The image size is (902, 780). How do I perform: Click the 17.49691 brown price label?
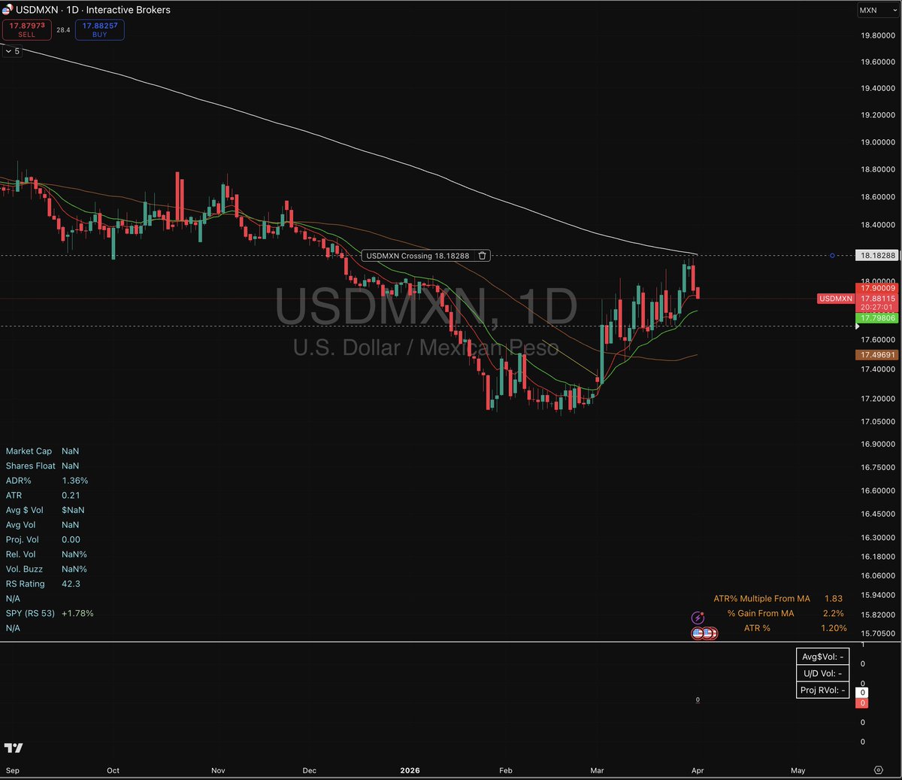coord(878,355)
